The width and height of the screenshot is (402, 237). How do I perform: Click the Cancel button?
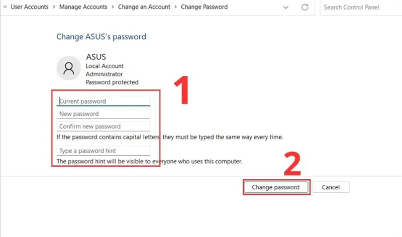(331, 187)
